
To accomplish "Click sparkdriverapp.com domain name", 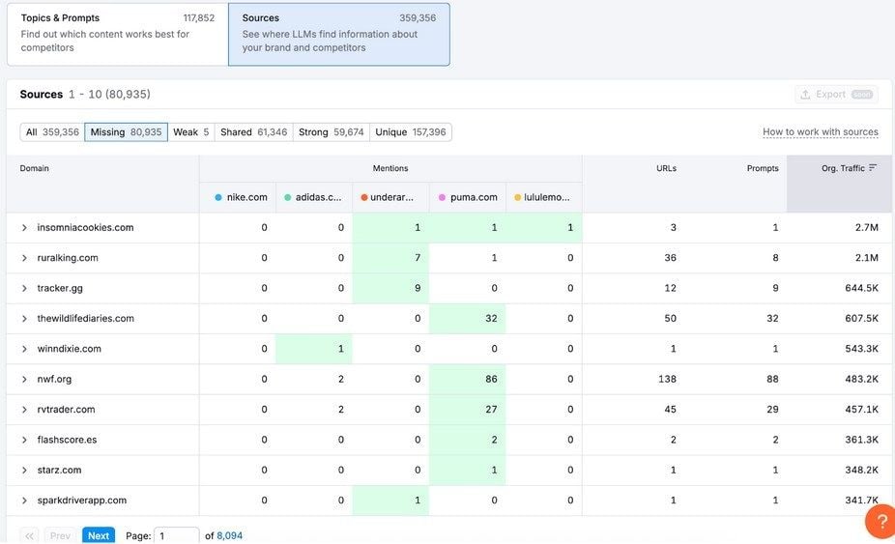I will coord(81,501).
